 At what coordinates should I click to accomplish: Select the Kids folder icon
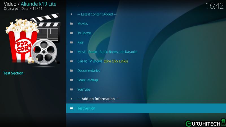[x=71, y=43]
